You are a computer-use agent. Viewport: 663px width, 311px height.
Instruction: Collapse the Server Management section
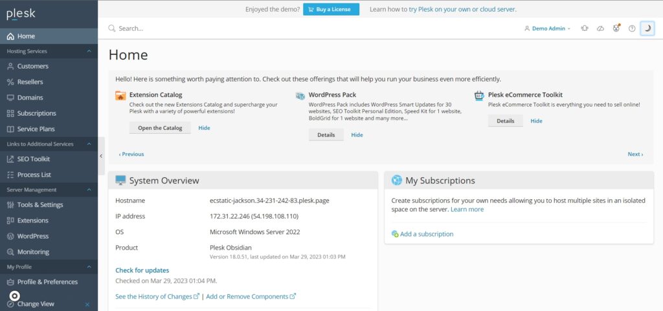click(89, 190)
